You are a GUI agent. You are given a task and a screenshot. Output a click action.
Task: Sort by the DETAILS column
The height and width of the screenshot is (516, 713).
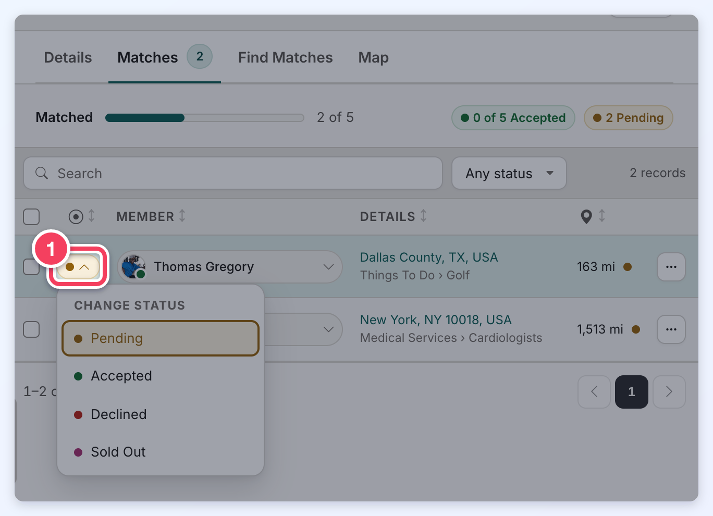394,216
